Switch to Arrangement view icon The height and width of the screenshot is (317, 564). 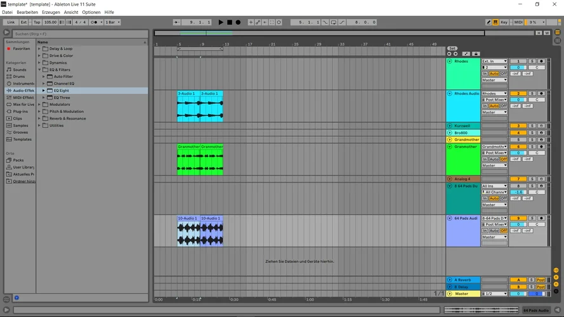(x=558, y=32)
